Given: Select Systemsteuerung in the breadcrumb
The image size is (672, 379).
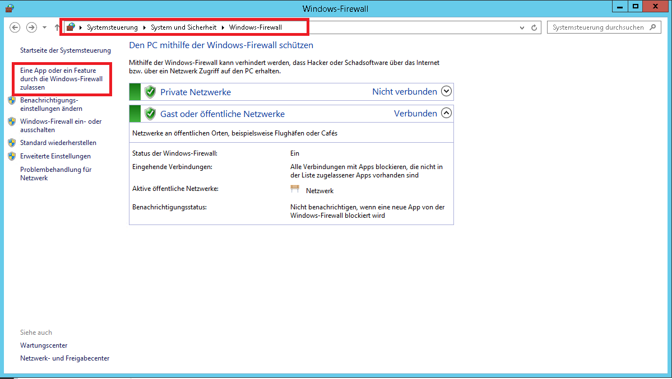Looking at the screenshot, I should click(x=112, y=27).
